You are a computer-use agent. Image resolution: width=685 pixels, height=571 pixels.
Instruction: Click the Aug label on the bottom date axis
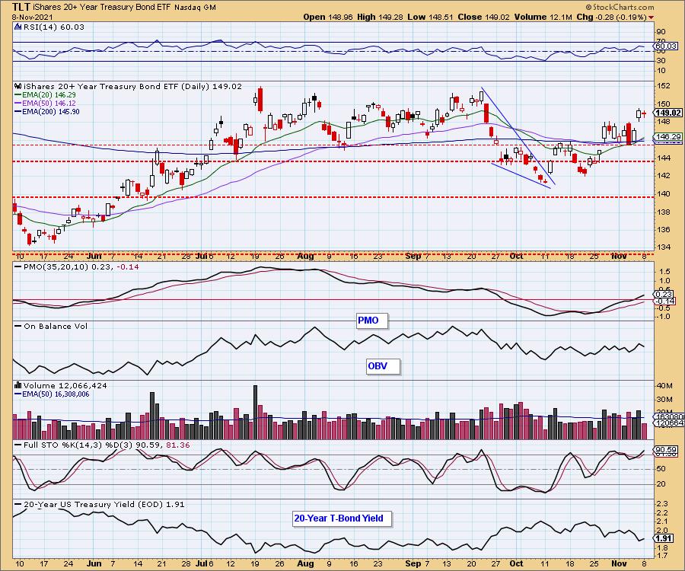click(305, 563)
